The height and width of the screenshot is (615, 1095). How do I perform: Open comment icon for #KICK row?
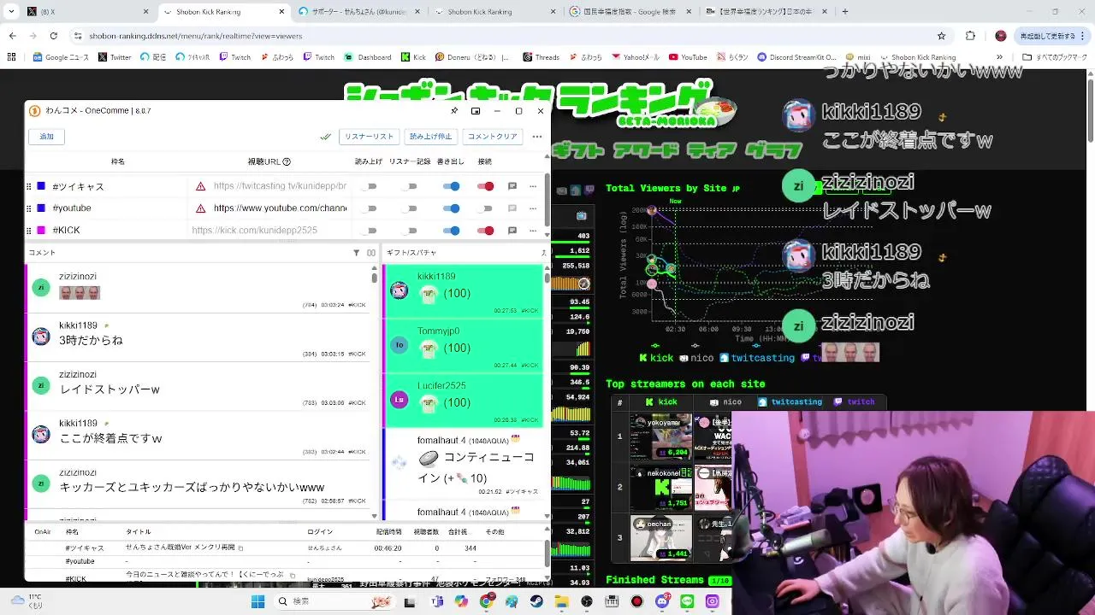tap(512, 231)
